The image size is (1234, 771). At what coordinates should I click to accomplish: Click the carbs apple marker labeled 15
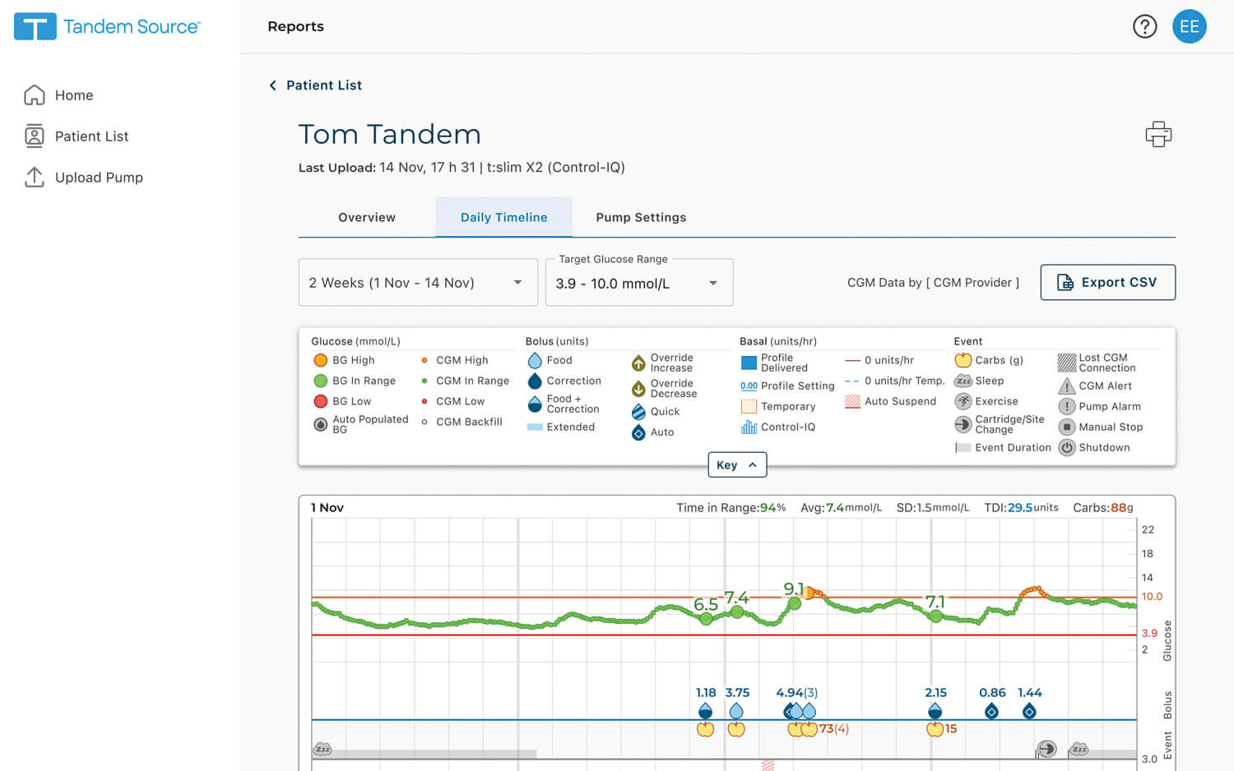tap(935, 729)
